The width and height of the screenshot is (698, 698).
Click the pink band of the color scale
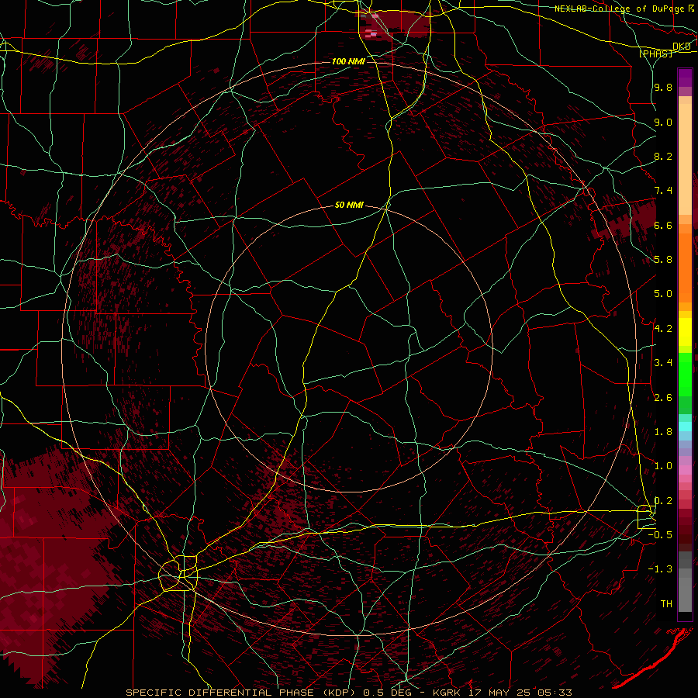coord(685,470)
